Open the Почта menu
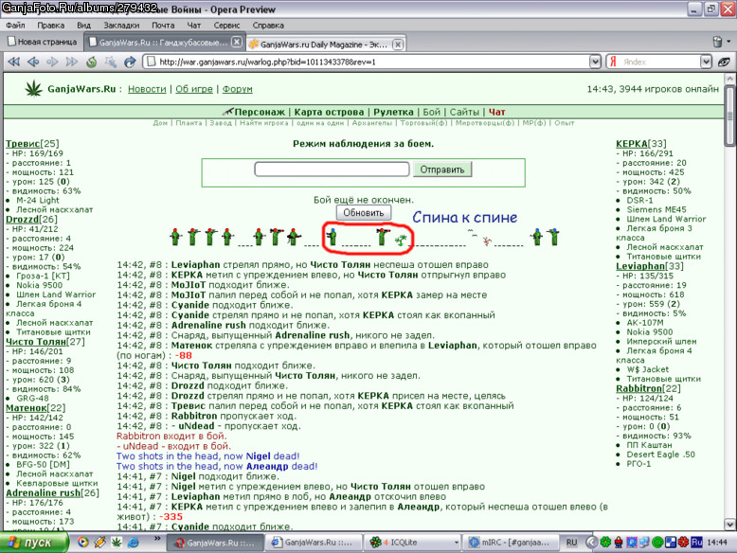This screenshot has width=737, height=553. click(163, 26)
